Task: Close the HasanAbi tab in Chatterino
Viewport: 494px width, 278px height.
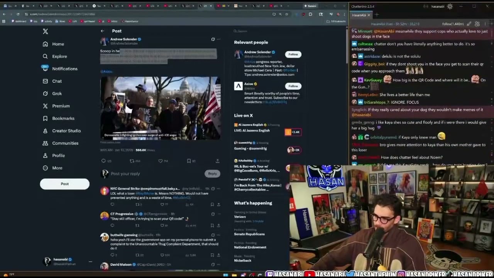Action: (369, 15)
